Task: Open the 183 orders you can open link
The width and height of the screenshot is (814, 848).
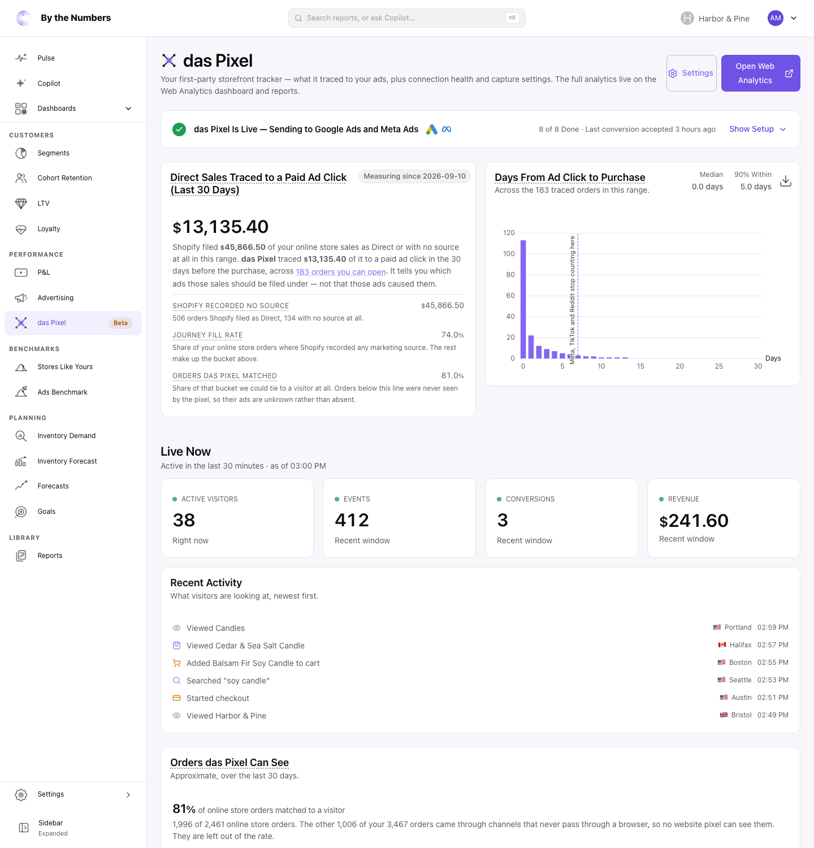Action: 341,272
